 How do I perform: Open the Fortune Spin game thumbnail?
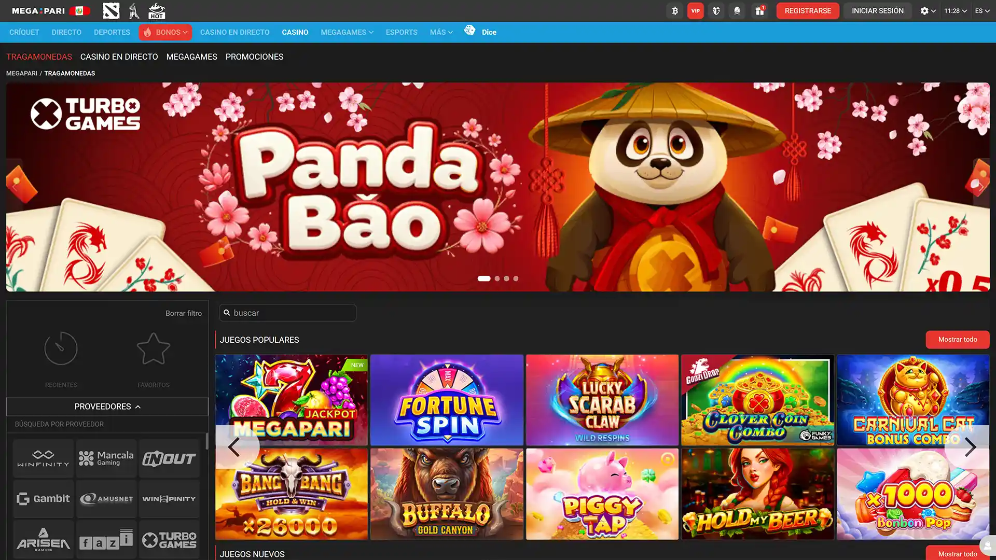click(447, 400)
